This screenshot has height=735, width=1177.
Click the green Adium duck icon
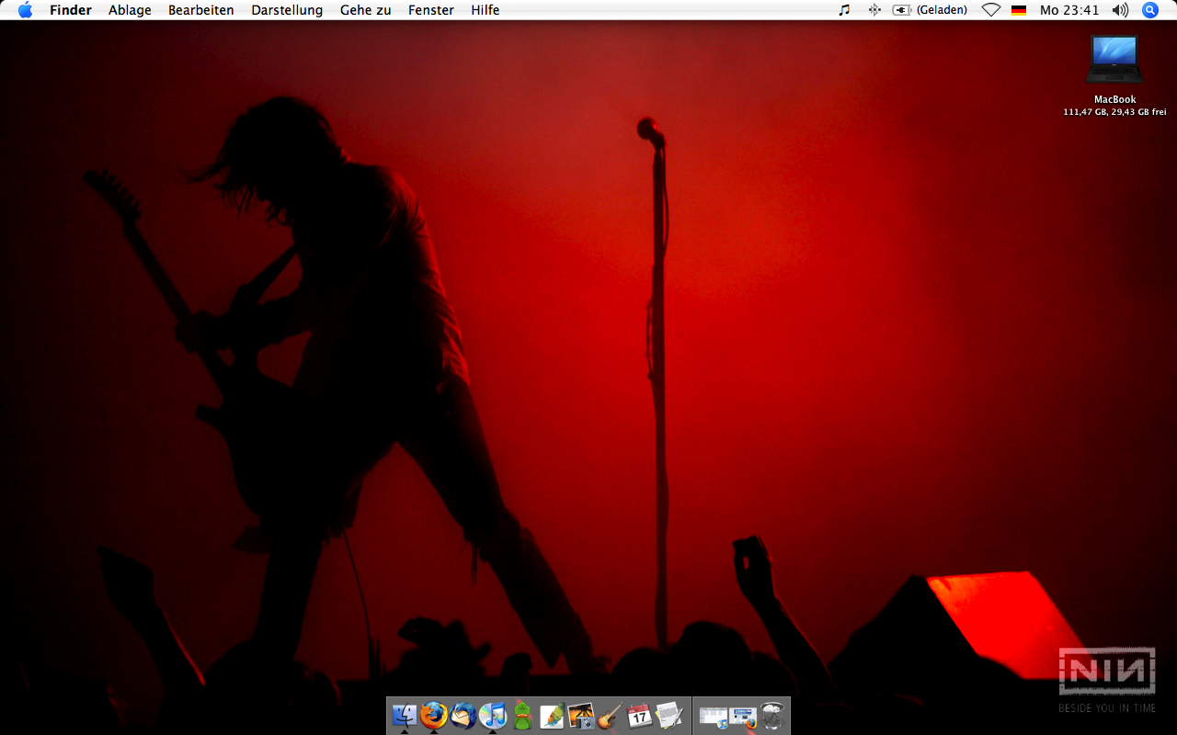click(x=522, y=715)
